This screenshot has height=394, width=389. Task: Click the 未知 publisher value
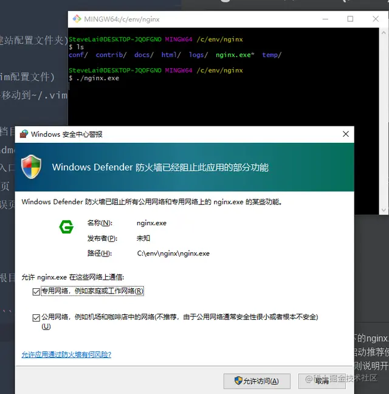click(x=143, y=238)
